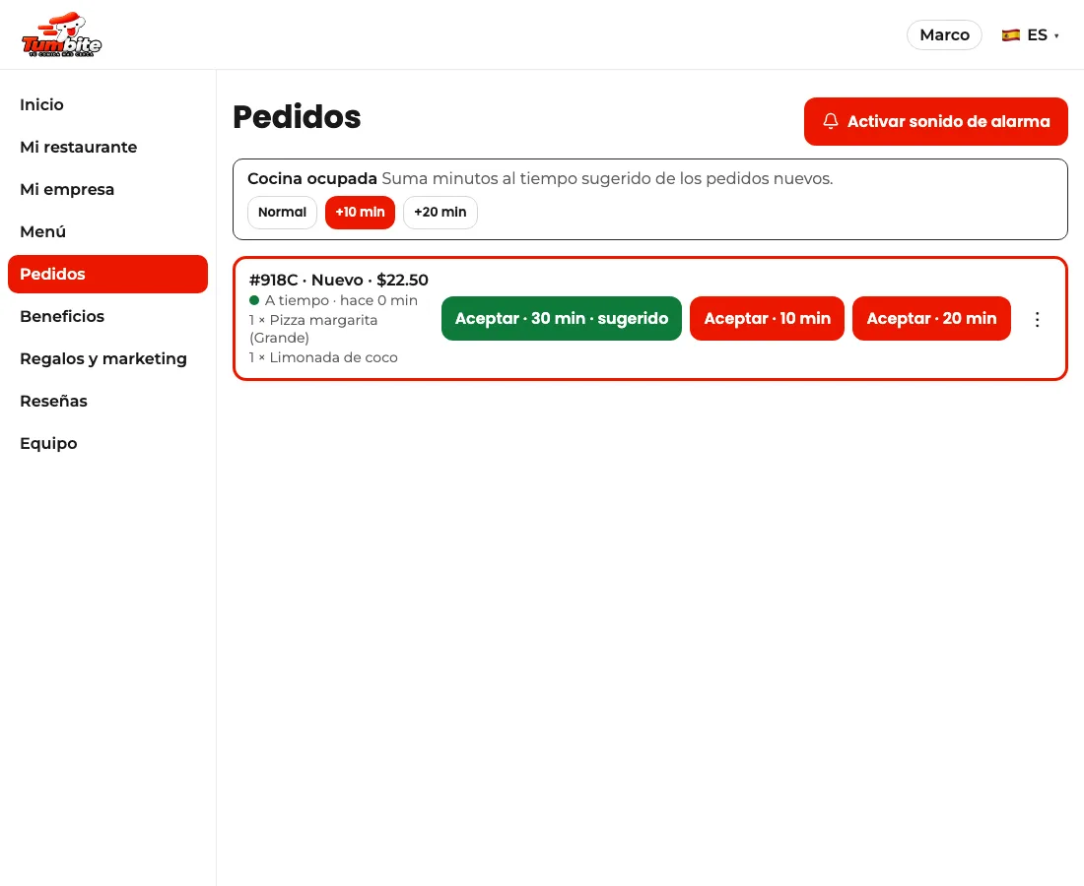The width and height of the screenshot is (1084, 886).
Task: Open the ES language dropdown
Action: coord(1031,35)
